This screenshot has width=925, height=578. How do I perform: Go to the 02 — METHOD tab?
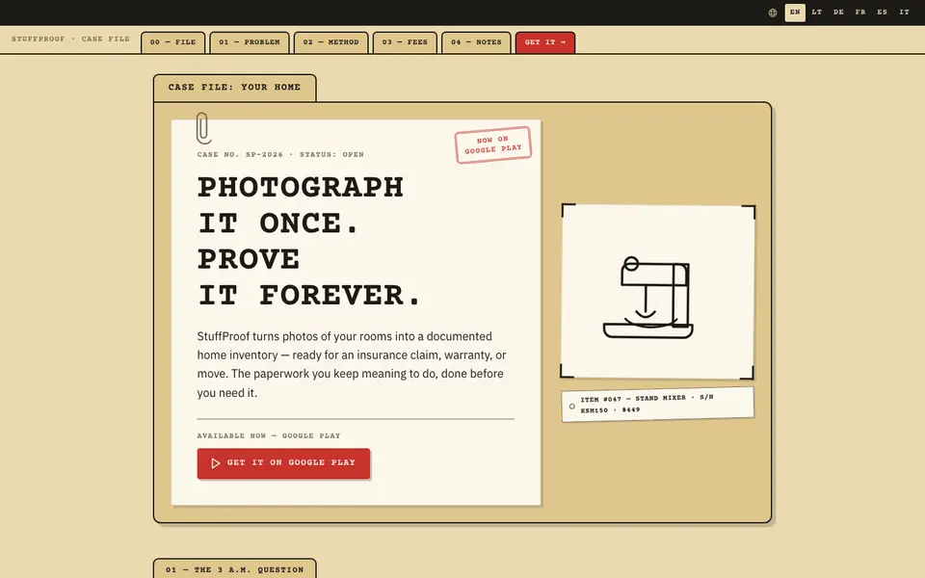pyautogui.click(x=330, y=42)
